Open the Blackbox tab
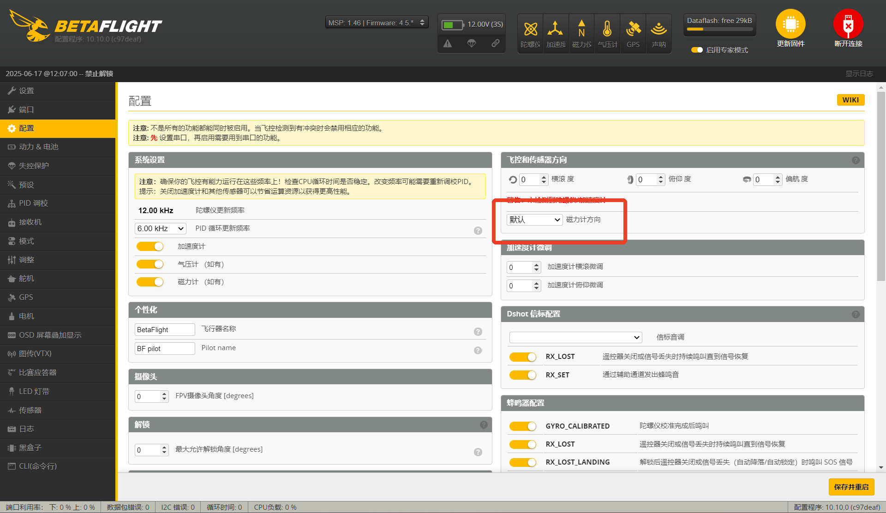Image resolution: width=886 pixels, height=513 pixels. click(x=58, y=447)
